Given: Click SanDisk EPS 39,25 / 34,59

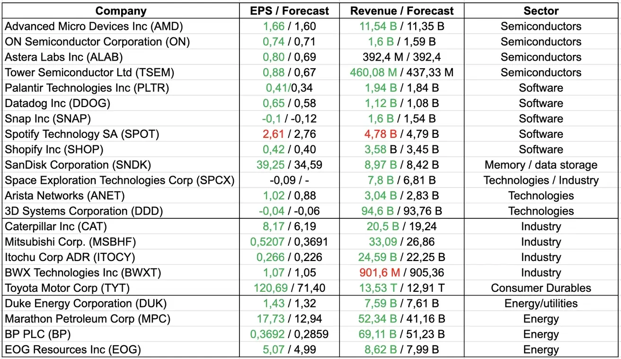Looking at the screenshot, I should click(x=289, y=165).
